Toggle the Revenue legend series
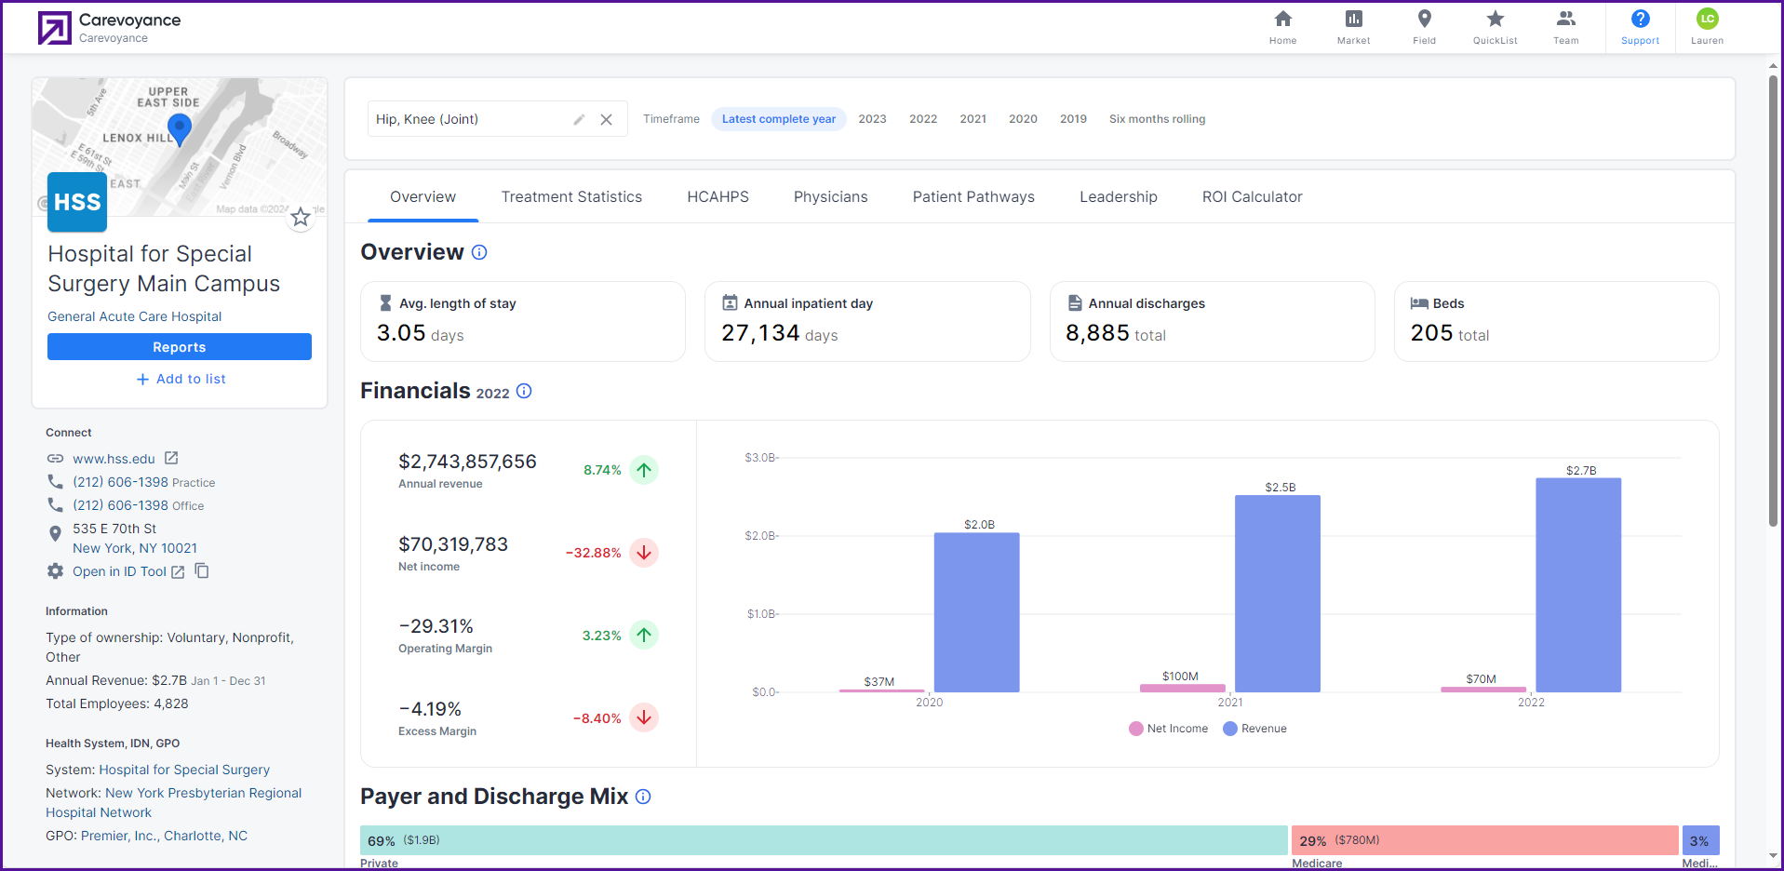The width and height of the screenshot is (1784, 871). (1254, 729)
